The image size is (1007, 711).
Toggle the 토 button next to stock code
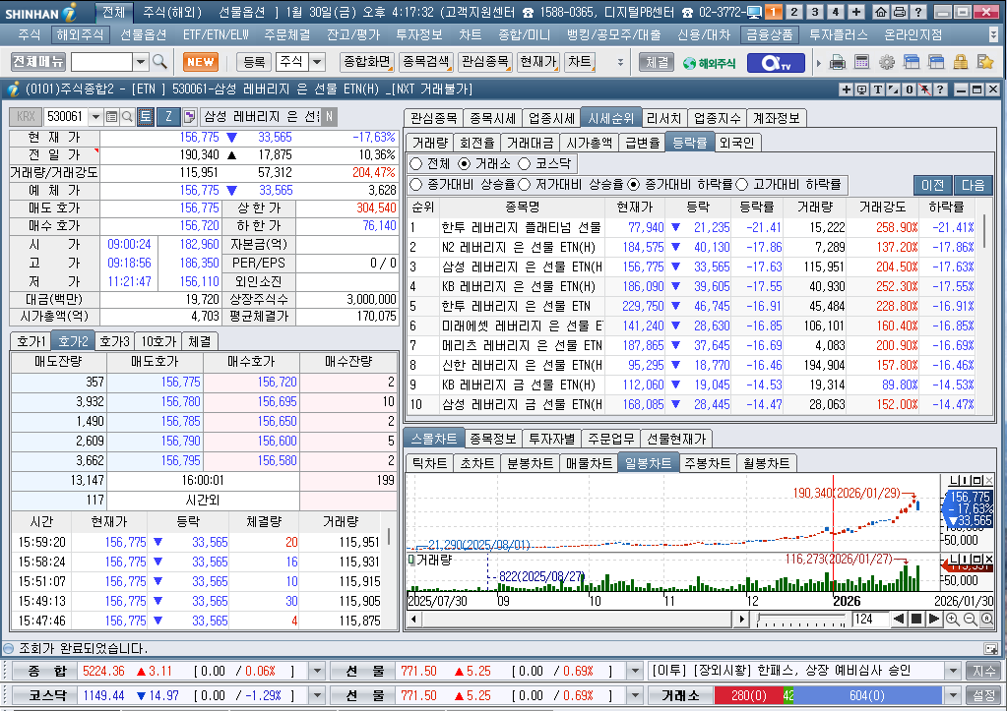(146, 116)
